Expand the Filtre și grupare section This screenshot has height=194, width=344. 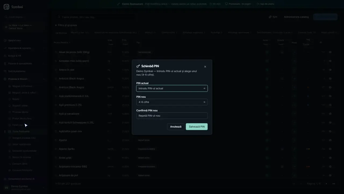66,25
